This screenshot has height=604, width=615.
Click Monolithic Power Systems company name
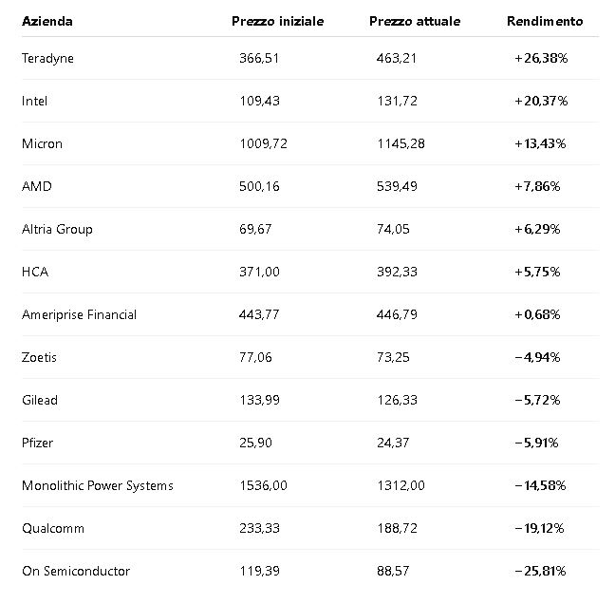pos(98,486)
